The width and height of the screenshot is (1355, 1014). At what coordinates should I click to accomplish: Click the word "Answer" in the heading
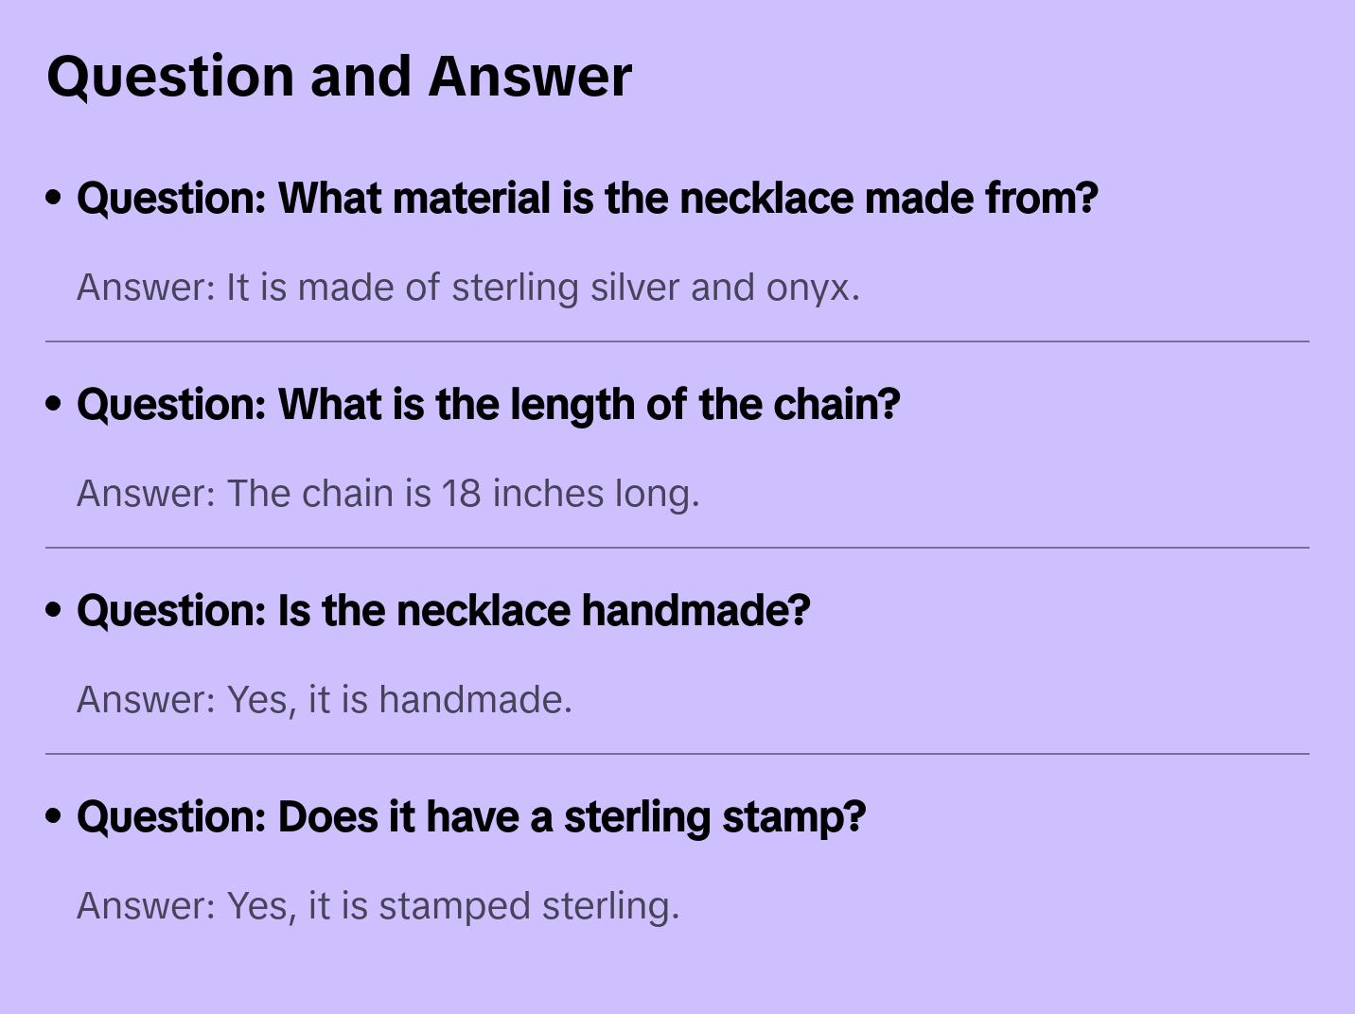pyautogui.click(x=530, y=76)
